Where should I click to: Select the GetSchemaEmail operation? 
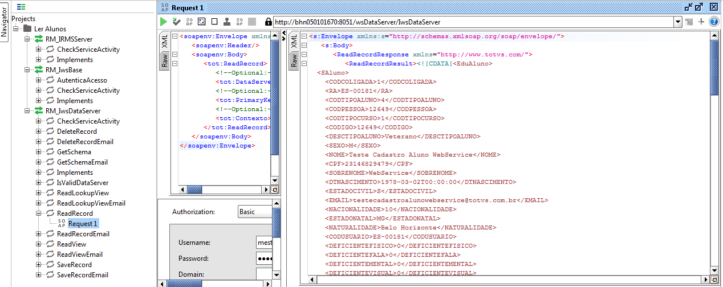point(82,162)
